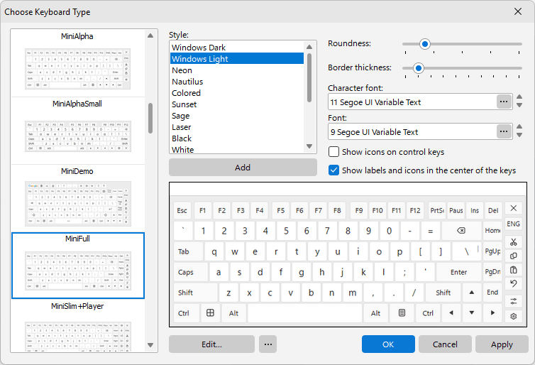Open the Font browse ellipsis button
The width and height of the screenshot is (535, 365).
[504, 131]
